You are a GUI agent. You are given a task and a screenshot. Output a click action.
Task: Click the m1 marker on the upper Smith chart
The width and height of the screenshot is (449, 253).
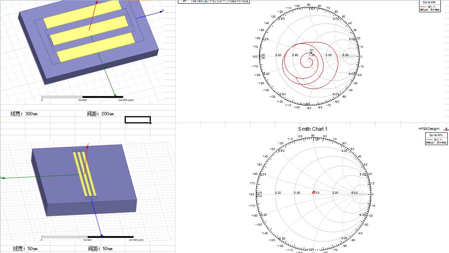point(311,53)
